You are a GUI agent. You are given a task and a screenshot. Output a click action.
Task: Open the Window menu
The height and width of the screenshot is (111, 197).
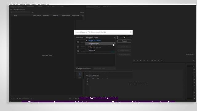43,4
